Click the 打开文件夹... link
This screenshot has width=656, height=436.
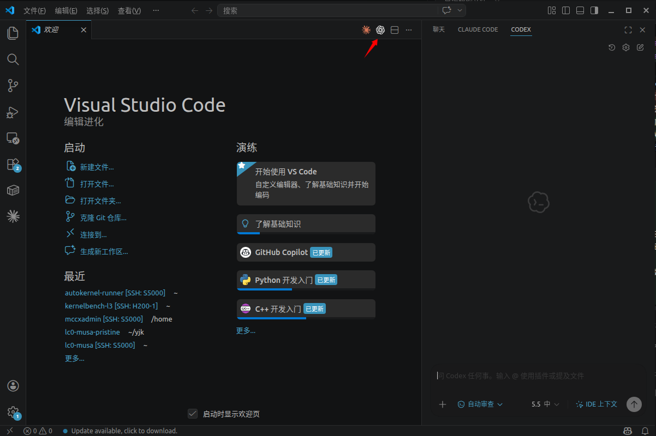[x=100, y=201]
